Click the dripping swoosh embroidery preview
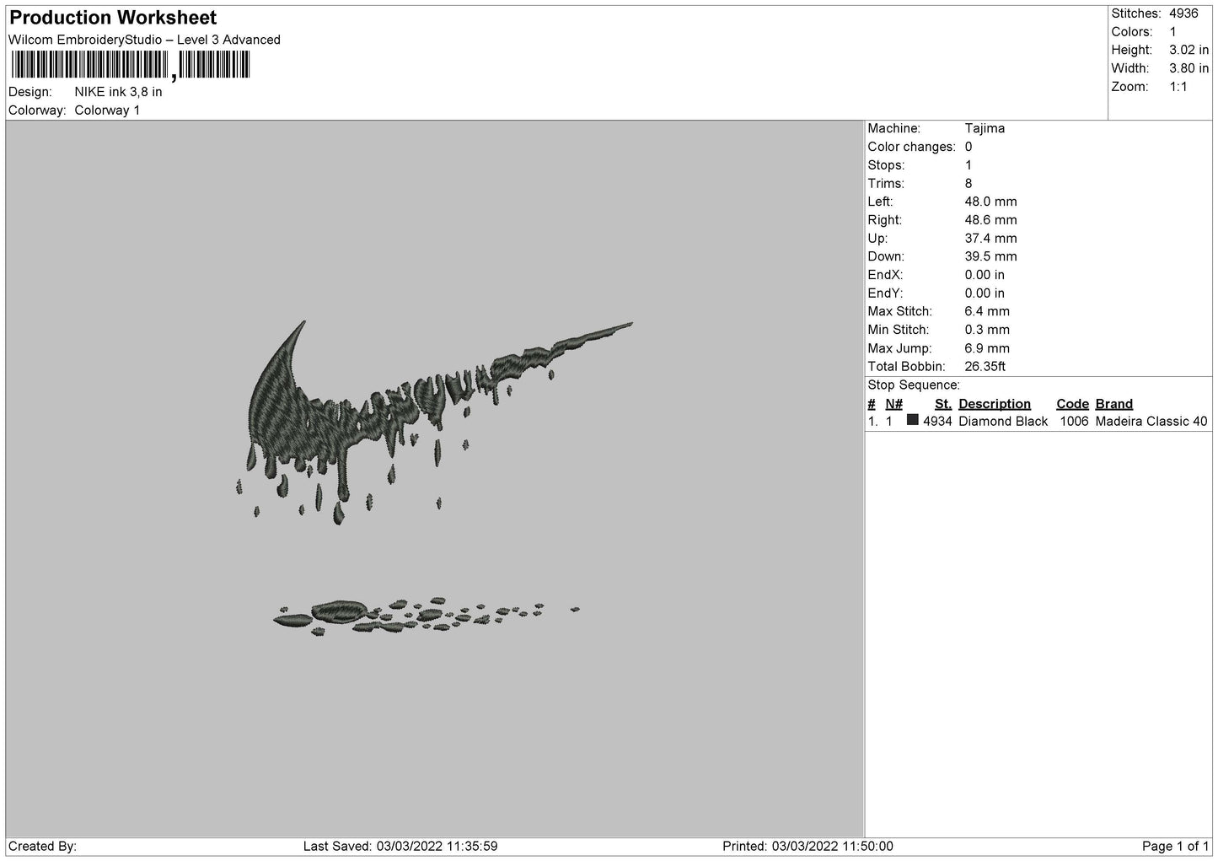1218x861 pixels. pos(434,422)
